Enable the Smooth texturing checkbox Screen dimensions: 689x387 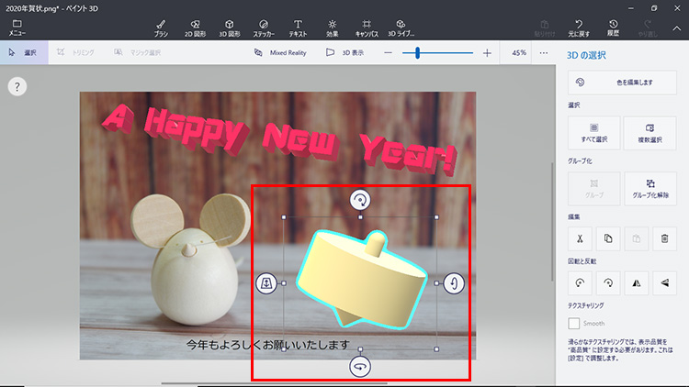point(574,324)
